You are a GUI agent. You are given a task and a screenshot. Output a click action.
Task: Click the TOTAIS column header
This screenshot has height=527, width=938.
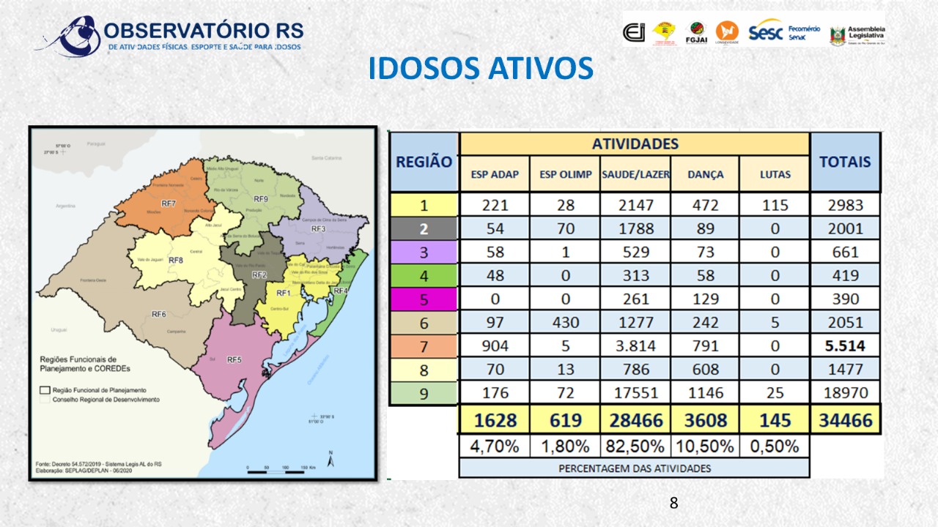(x=845, y=162)
